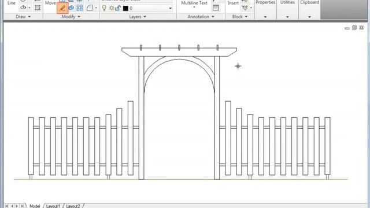Select the Line tool
This screenshot has width=370, height=208.
(x=12, y=3)
